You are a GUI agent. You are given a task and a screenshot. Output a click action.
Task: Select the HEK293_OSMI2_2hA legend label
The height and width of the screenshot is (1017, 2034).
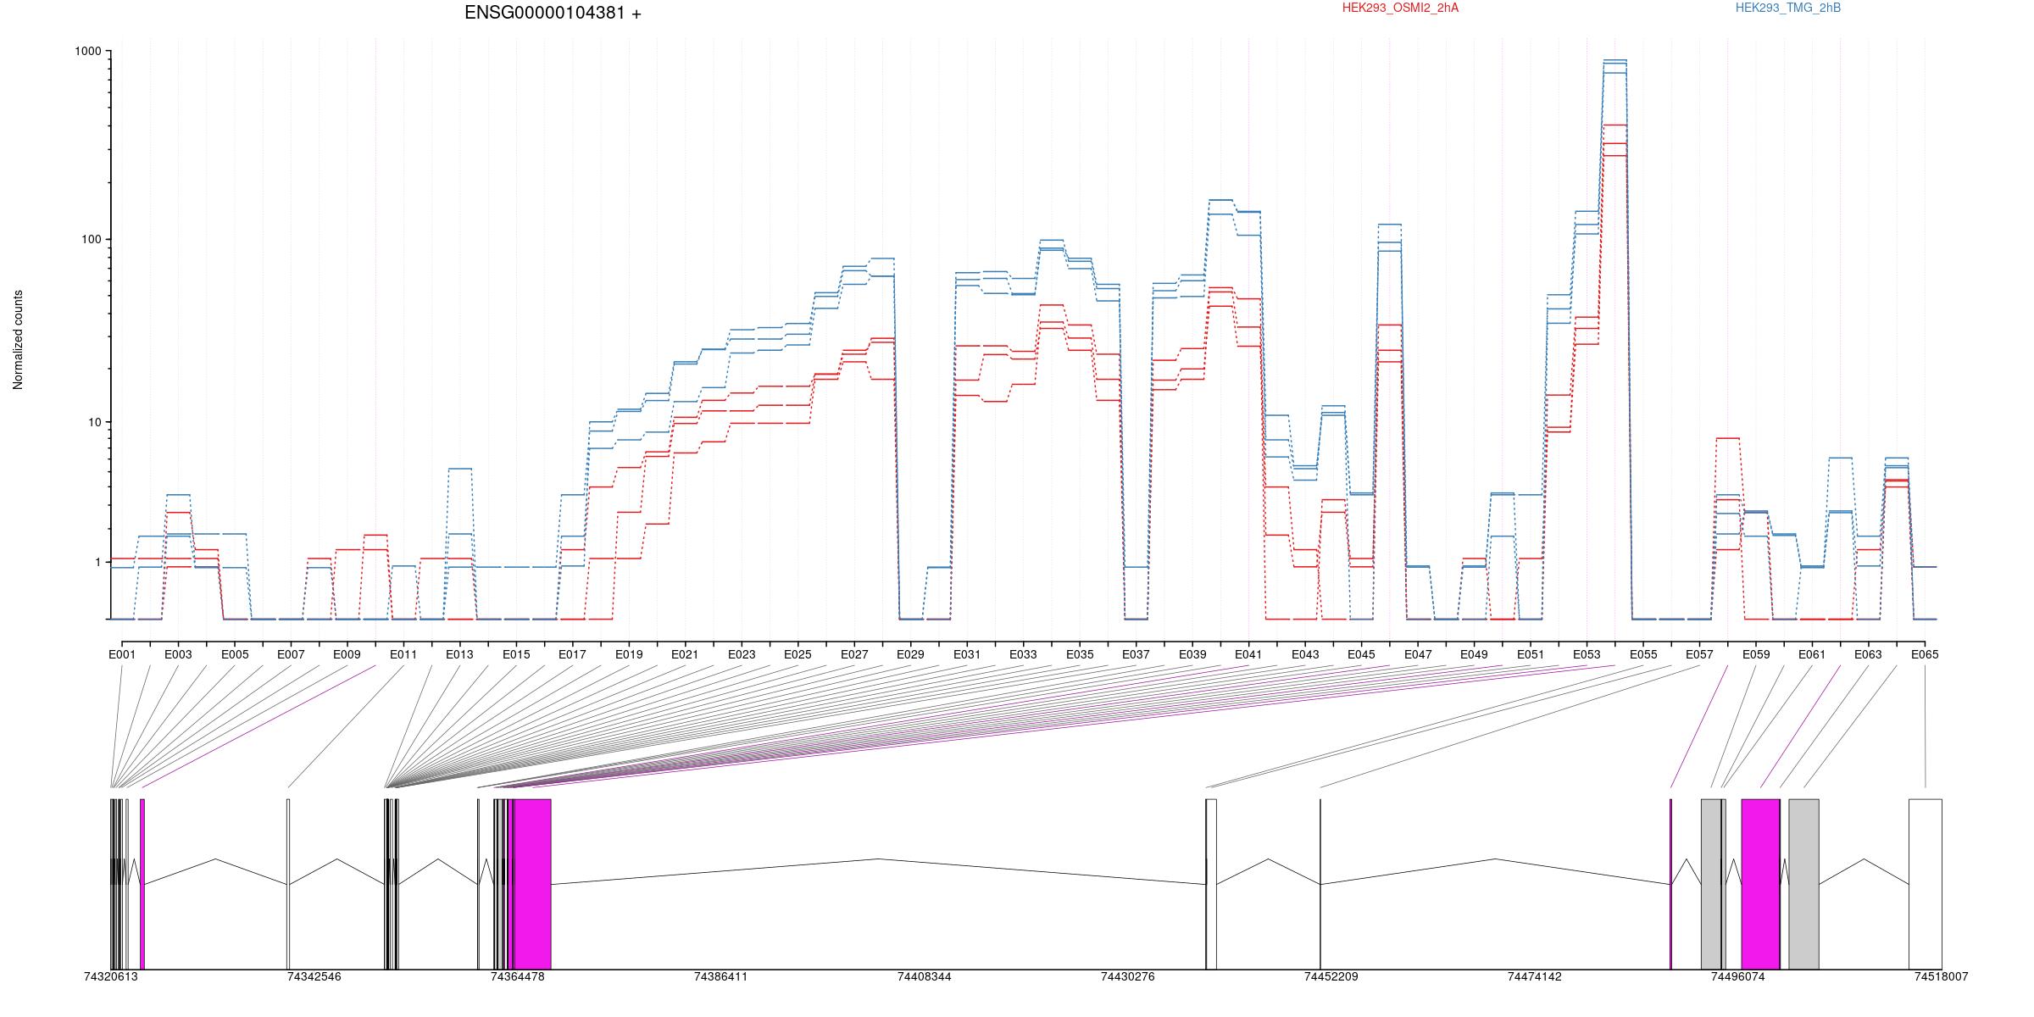[1401, 8]
